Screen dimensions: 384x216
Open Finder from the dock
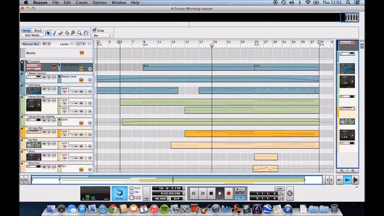tap(51, 209)
